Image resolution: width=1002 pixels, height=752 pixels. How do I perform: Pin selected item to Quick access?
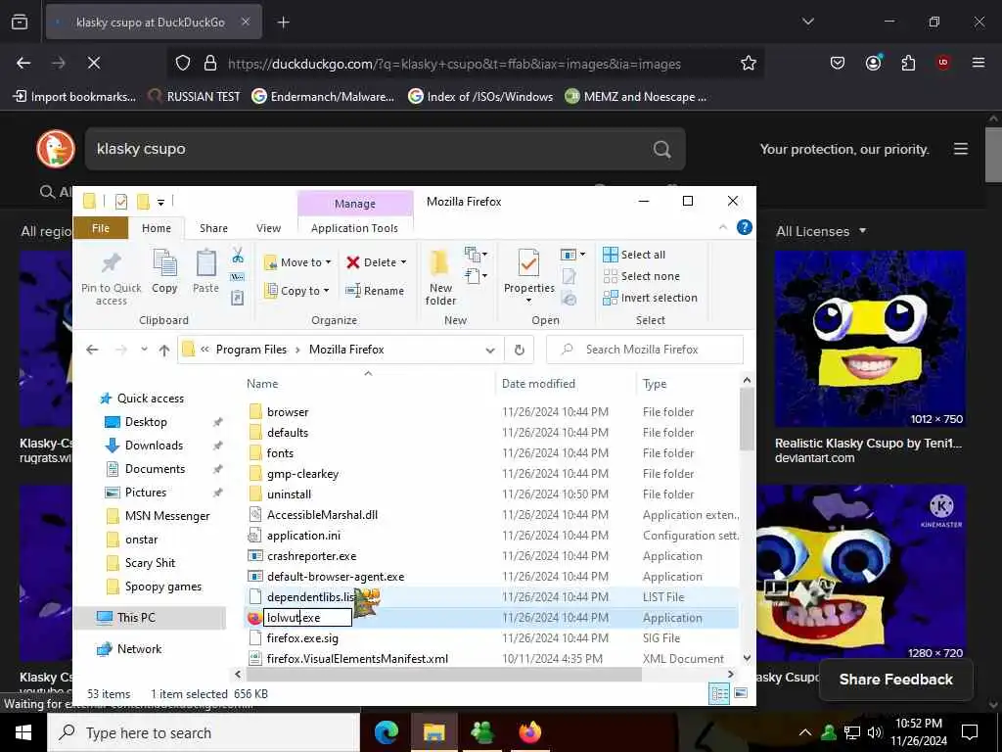pos(112,277)
